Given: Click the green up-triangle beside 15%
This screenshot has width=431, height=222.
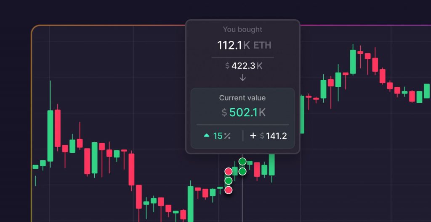Looking at the screenshot, I should (x=207, y=136).
